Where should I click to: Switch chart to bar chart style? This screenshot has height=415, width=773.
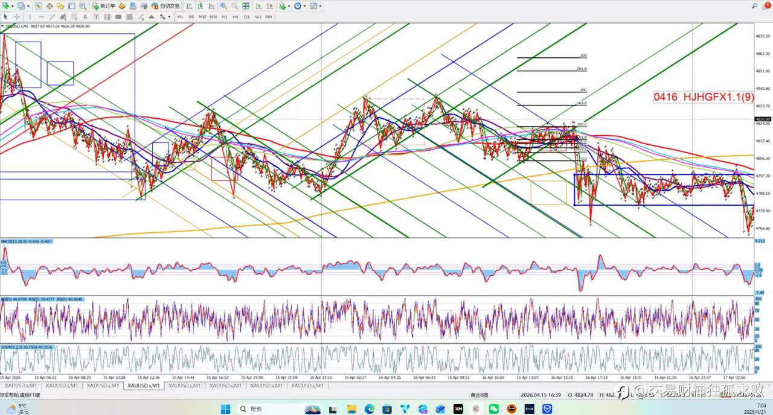tap(189, 5)
